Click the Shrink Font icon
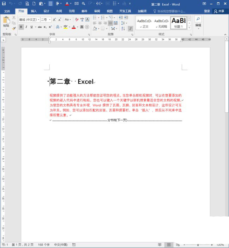Screen dimensions: 229x248 coord(60,20)
